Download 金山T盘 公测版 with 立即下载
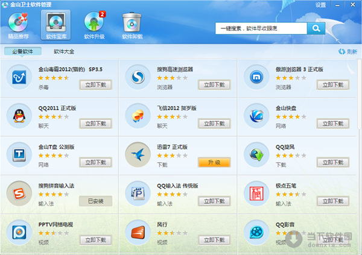The width and height of the screenshot is (362, 255). 95,162
